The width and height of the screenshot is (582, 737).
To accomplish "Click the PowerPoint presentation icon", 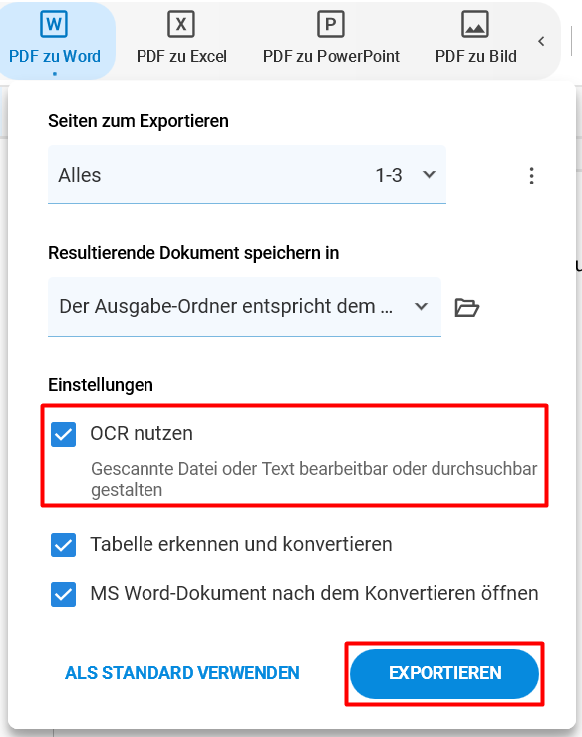I will point(331,24).
